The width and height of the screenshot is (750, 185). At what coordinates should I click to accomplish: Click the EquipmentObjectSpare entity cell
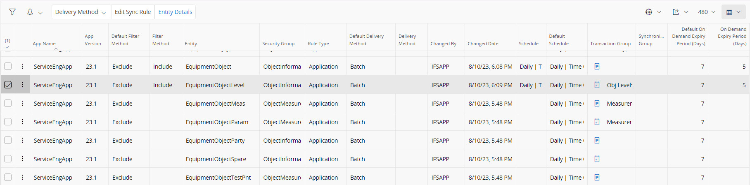(x=216, y=159)
